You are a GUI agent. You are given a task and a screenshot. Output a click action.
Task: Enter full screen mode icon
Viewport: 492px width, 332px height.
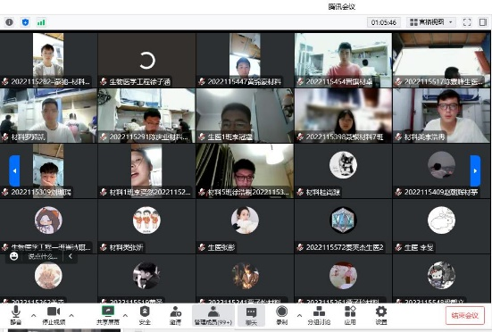467,22
